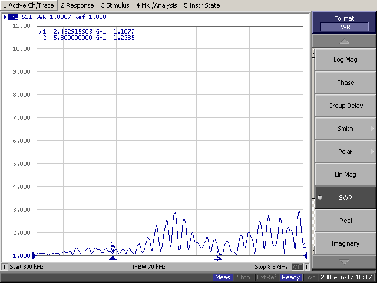Toggle the ExtRef status indicator
Image resolution: width=377 pixels, height=283 pixels.
pyautogui.click(x=267, y=277)
